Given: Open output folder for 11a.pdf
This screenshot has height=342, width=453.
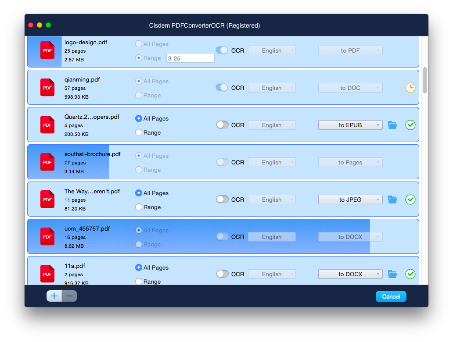Looking at the screenshot, I should coord(392,274).
